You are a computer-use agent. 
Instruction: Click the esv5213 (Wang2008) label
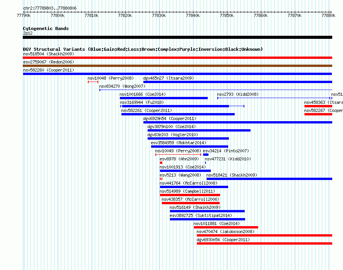tap(180, 175)
